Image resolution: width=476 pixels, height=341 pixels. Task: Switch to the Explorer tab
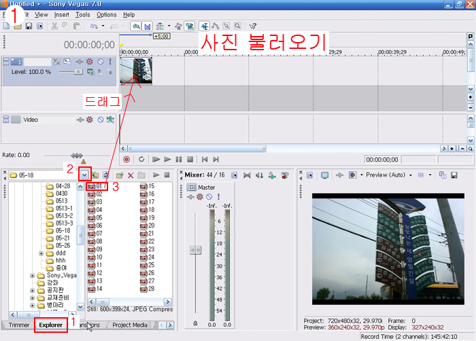[51, 325]
